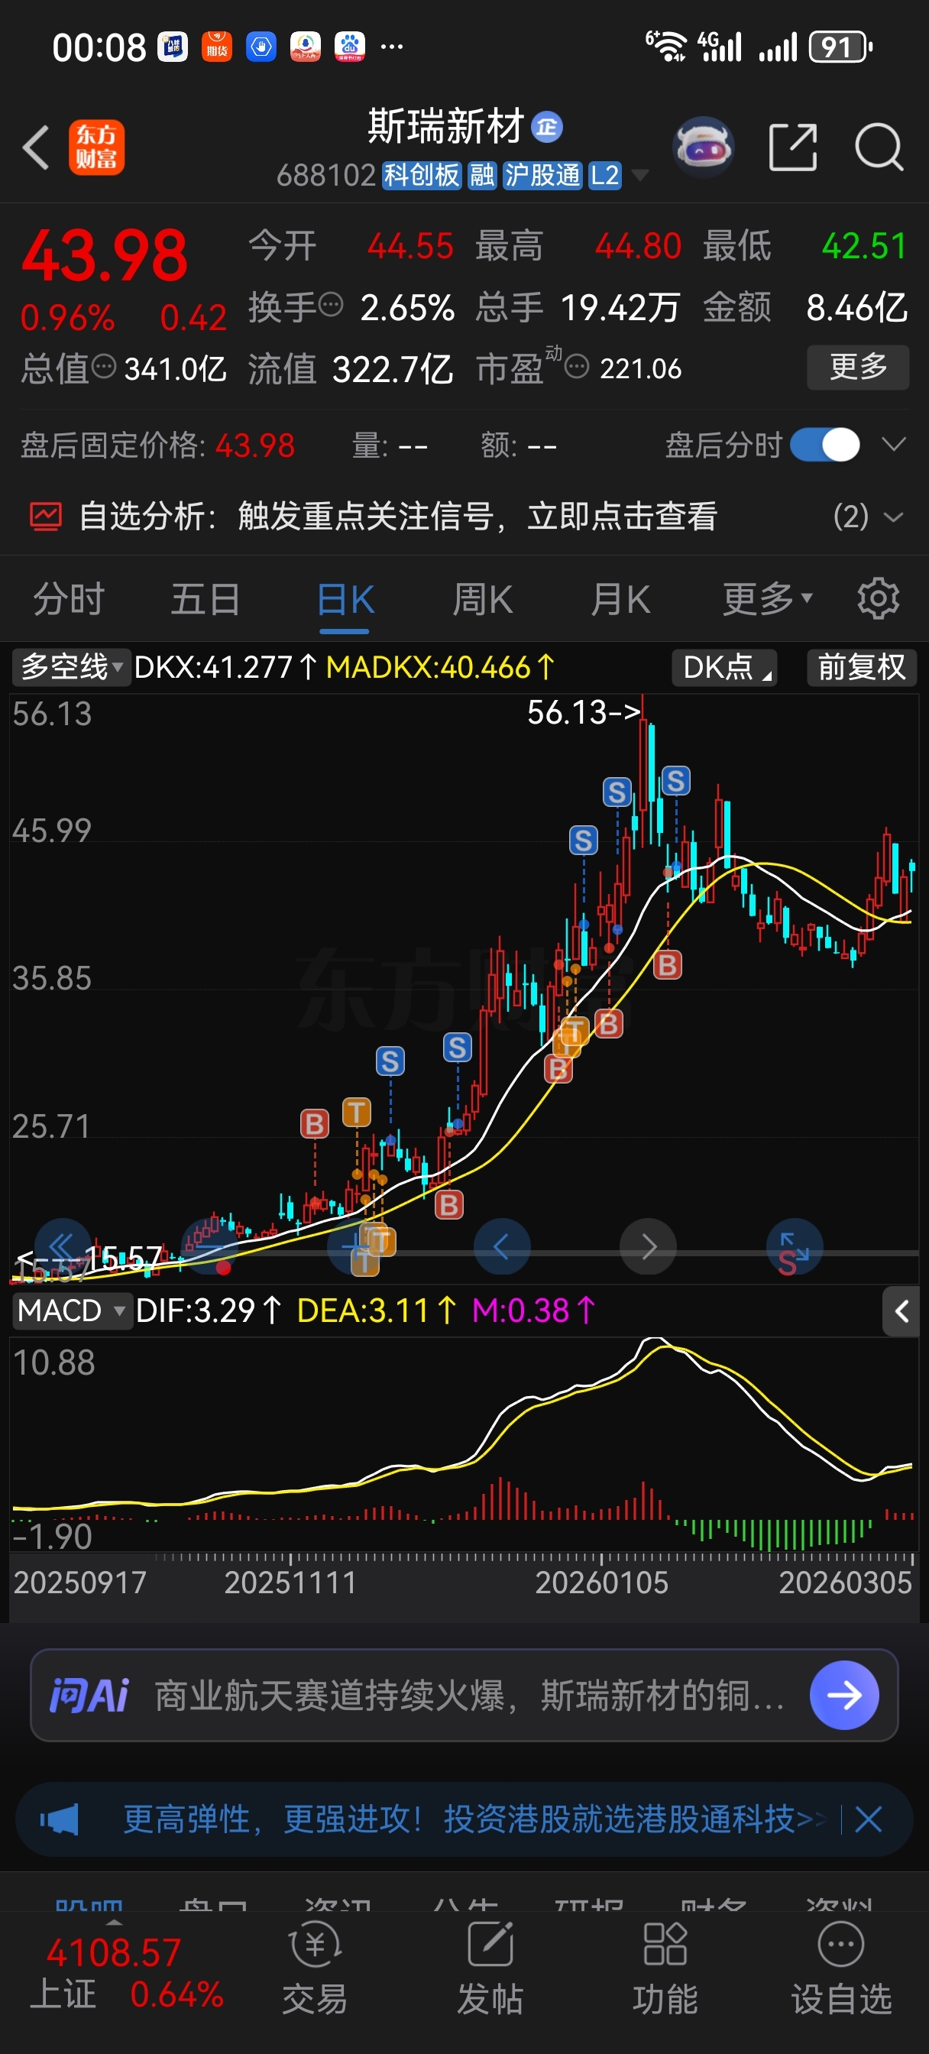929x2054 pixels.
Task: Switch to the 周K chart tab
Action: 482,599
